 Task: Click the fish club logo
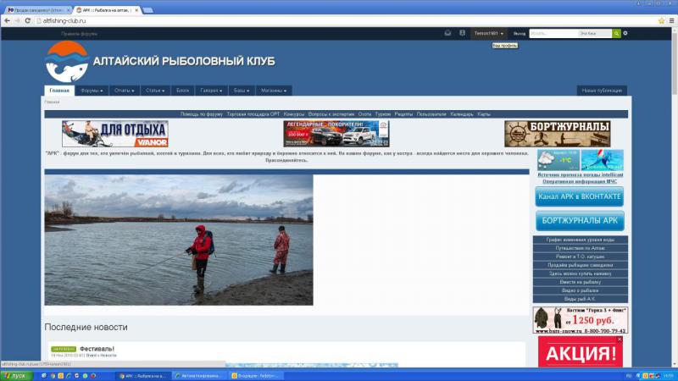[x=67, y=62]
